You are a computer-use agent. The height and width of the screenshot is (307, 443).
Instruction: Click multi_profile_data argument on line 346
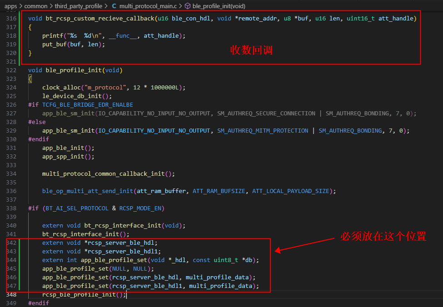tap(217, 277)
